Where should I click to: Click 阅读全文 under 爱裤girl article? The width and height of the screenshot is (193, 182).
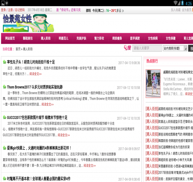90,166
